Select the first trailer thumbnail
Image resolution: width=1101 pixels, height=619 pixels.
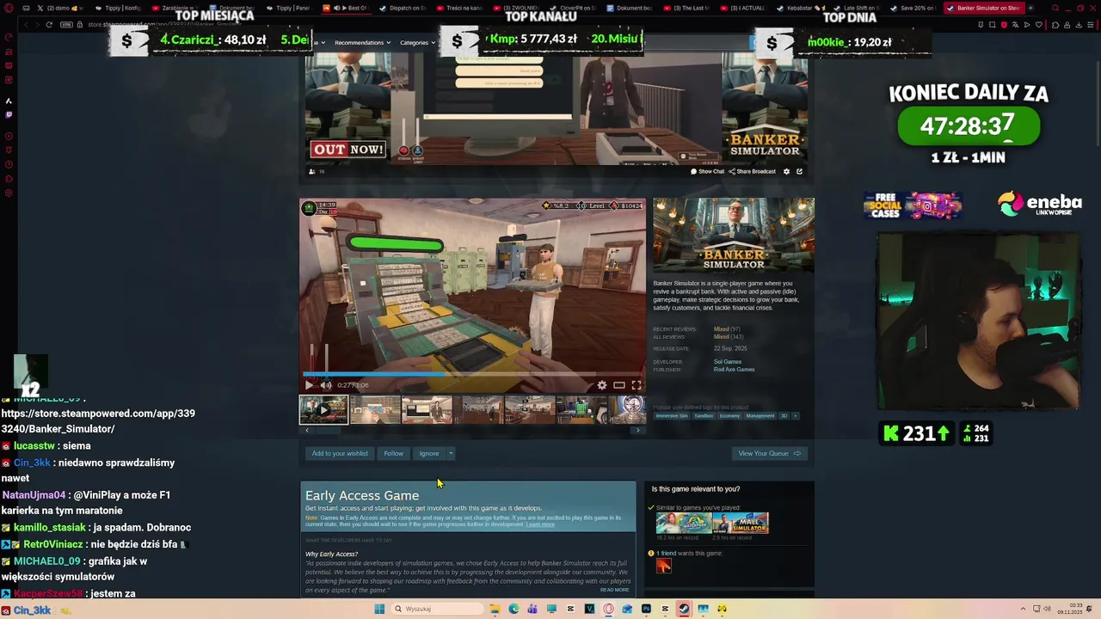[323, 410]
